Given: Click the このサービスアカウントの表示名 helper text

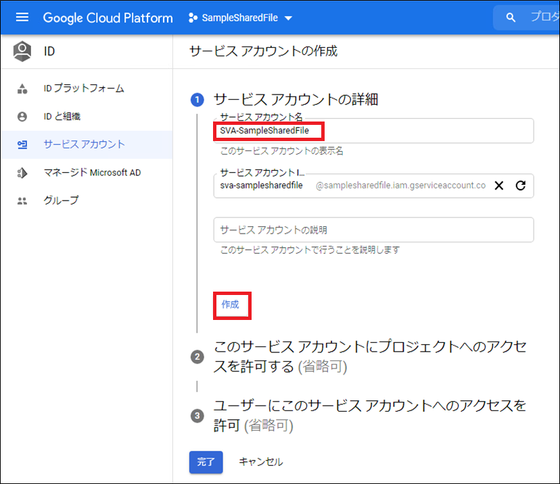Looking at the screenshot, I should click(281, 151).
